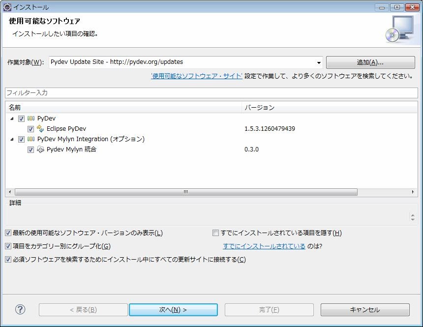
Task: Click the バージョン column header
Action: [x=330, y=107]
